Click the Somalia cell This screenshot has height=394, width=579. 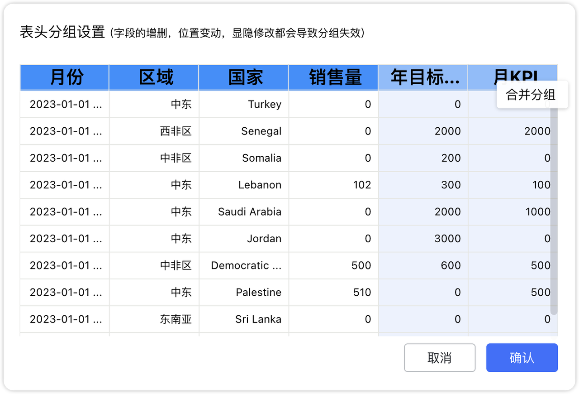click(244, 158)
